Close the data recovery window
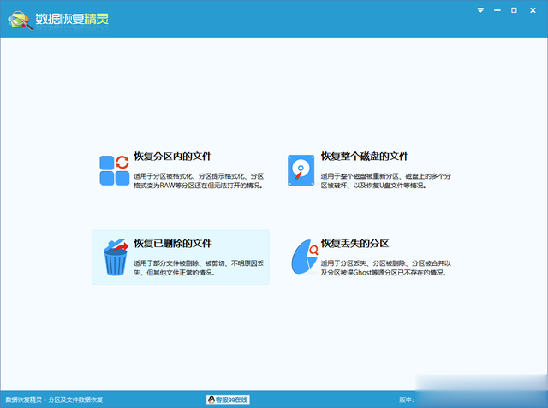Screen dimensions: 548x408 click(533, 10)
